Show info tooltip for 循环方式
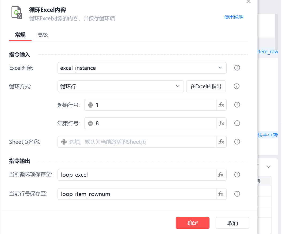Screen dimensions: 282x234 pyautogui.click(x=237, y=86)
